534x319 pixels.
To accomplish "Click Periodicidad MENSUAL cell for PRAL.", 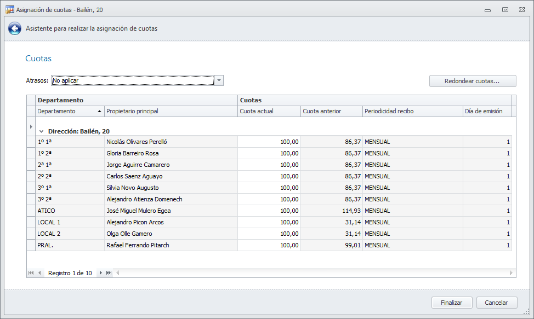I will pos(412,245).
